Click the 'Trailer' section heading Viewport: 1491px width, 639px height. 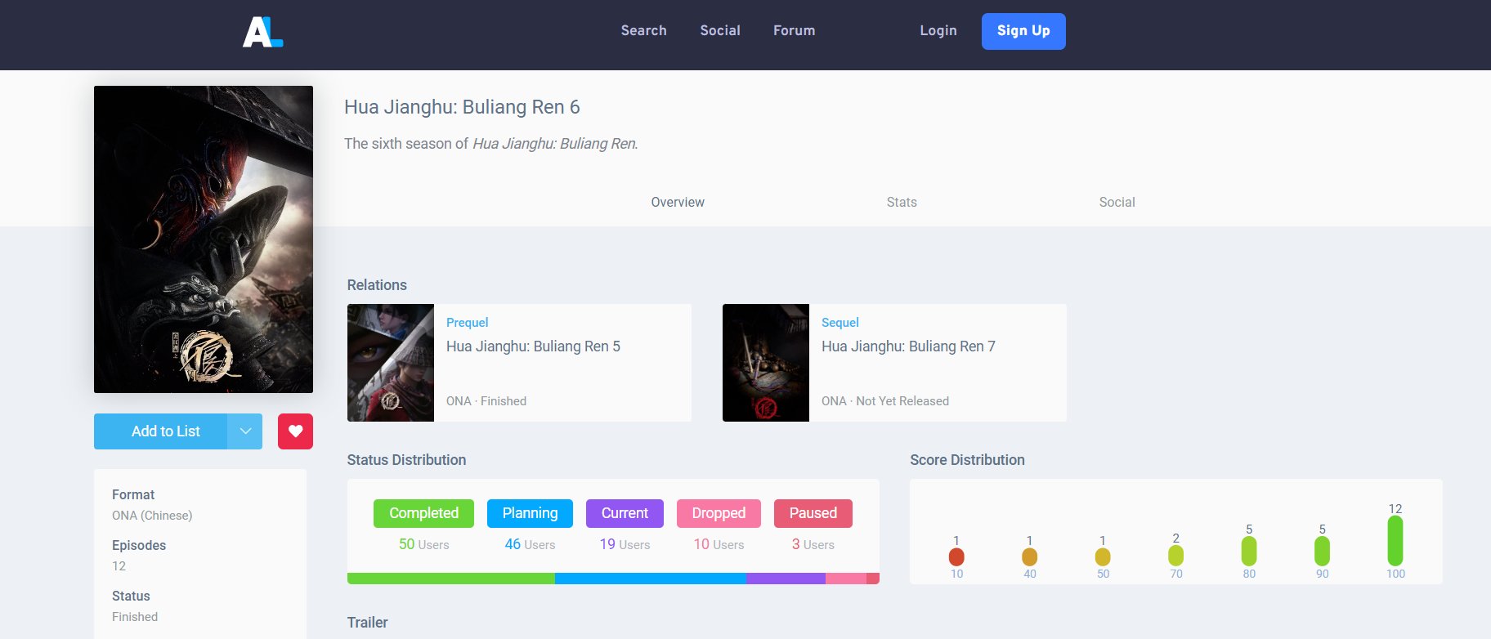point(367,623)
